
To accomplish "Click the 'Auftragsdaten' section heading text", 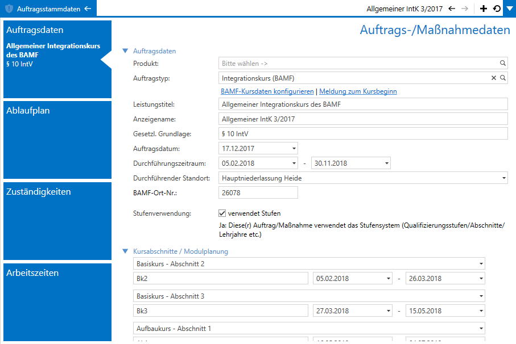I will (154, 51).
